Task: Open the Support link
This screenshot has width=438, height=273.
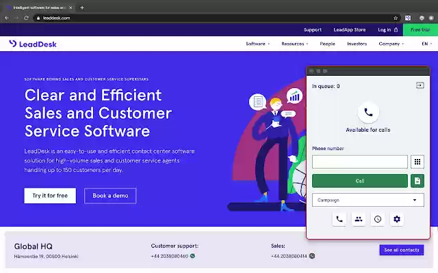Action: (x=313, y=30)
